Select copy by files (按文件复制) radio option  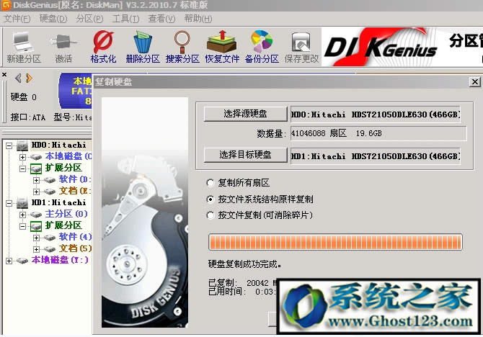(x=211, y=215)
